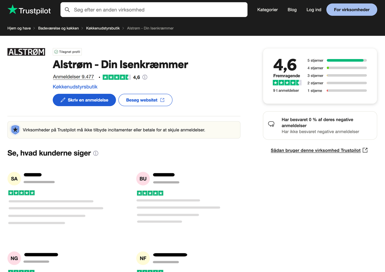Click info icon next to 4,6 rating

(x=145, y=77)
